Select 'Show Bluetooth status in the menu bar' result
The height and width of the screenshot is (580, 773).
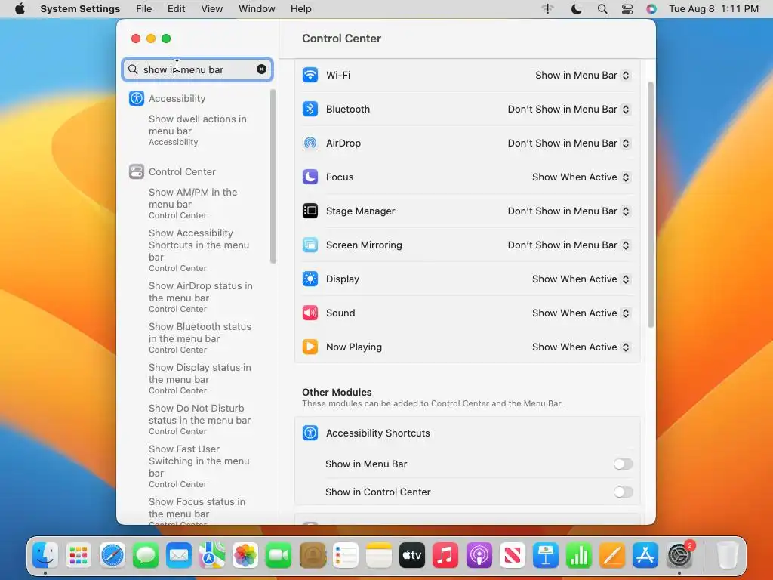199,338
